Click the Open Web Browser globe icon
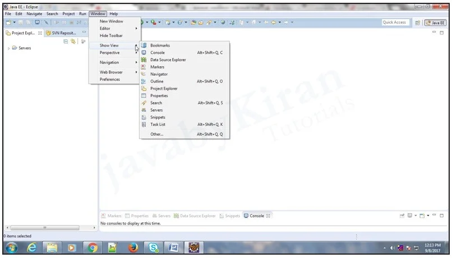Viewport: 452px width, 258px height. click(x=223, y=22)
